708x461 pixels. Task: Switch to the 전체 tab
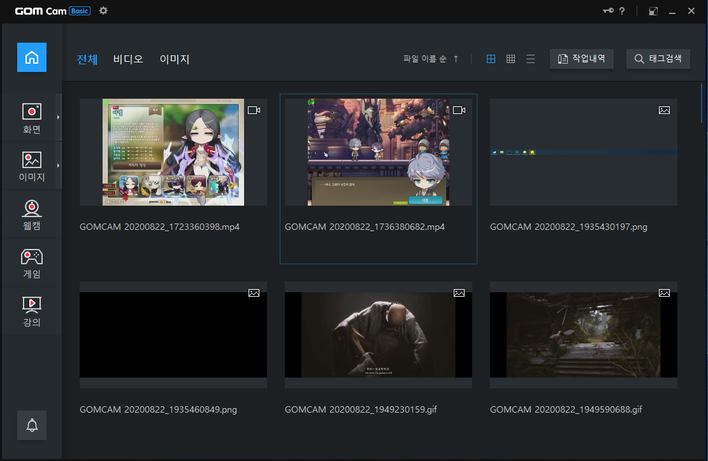(x=87, y=59)
